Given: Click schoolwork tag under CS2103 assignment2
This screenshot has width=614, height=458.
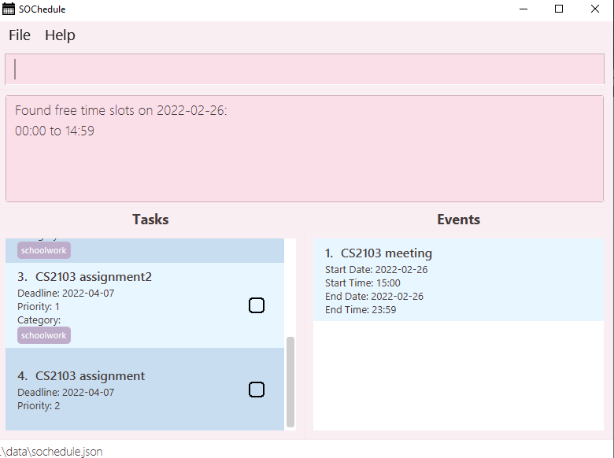Looking at the screenshot, I should pos(44,335).
